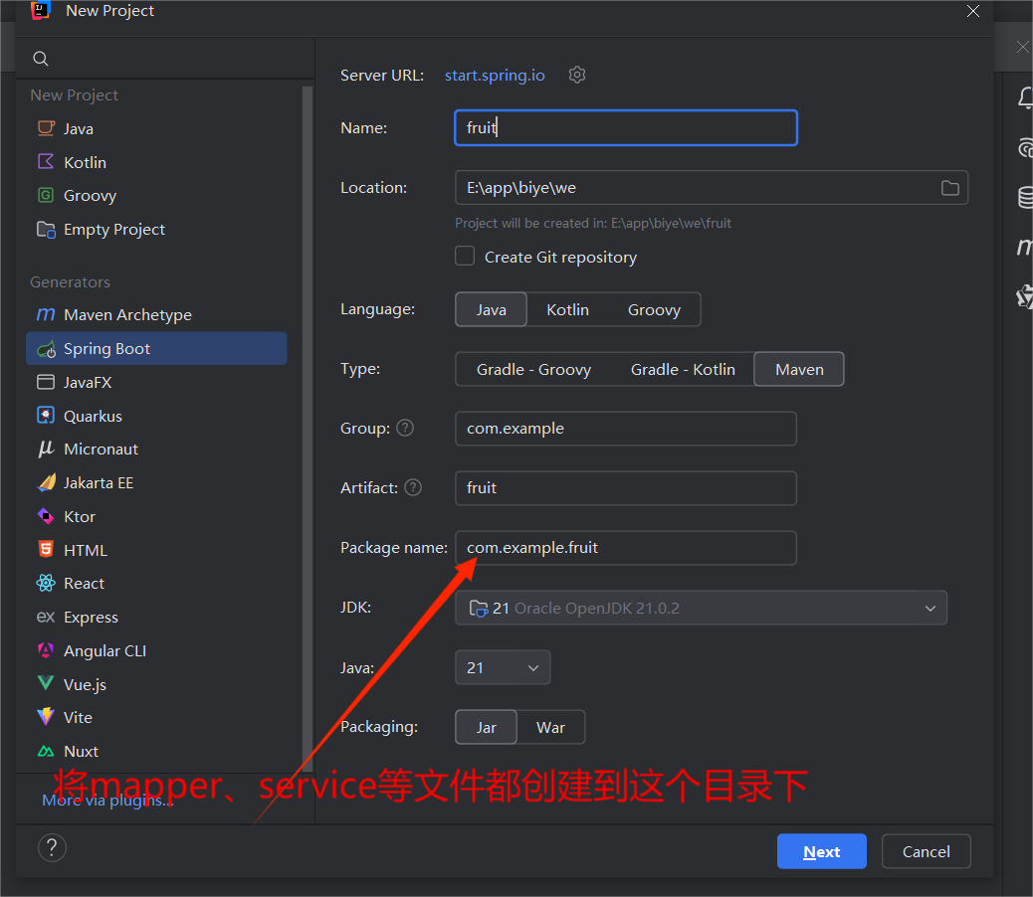Click the server URL settings gear icon
Viewport: 1033px width, 897px height.
tap(577, 75)
